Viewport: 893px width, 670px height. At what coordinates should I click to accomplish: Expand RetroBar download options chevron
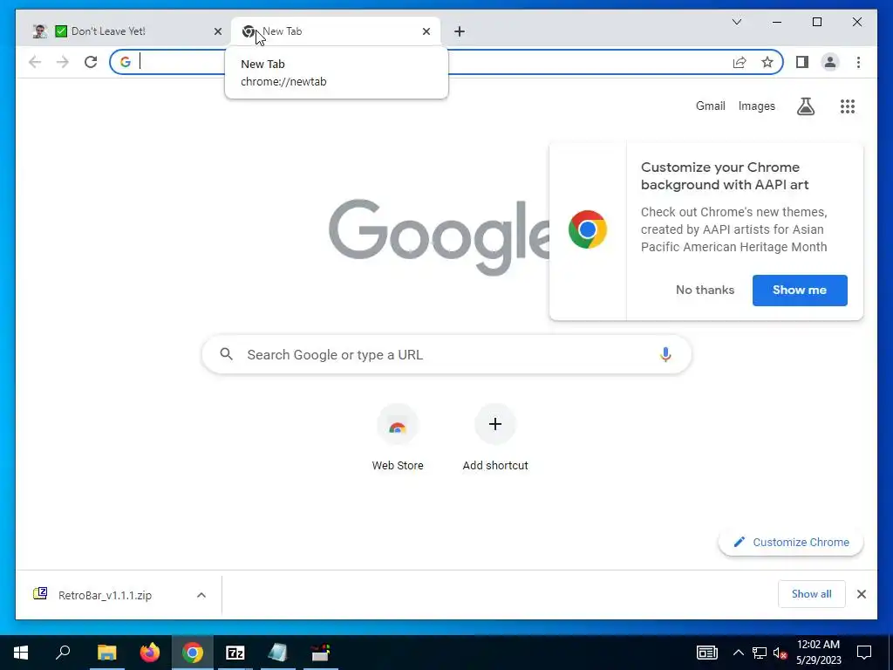click(x=201, y=595)
